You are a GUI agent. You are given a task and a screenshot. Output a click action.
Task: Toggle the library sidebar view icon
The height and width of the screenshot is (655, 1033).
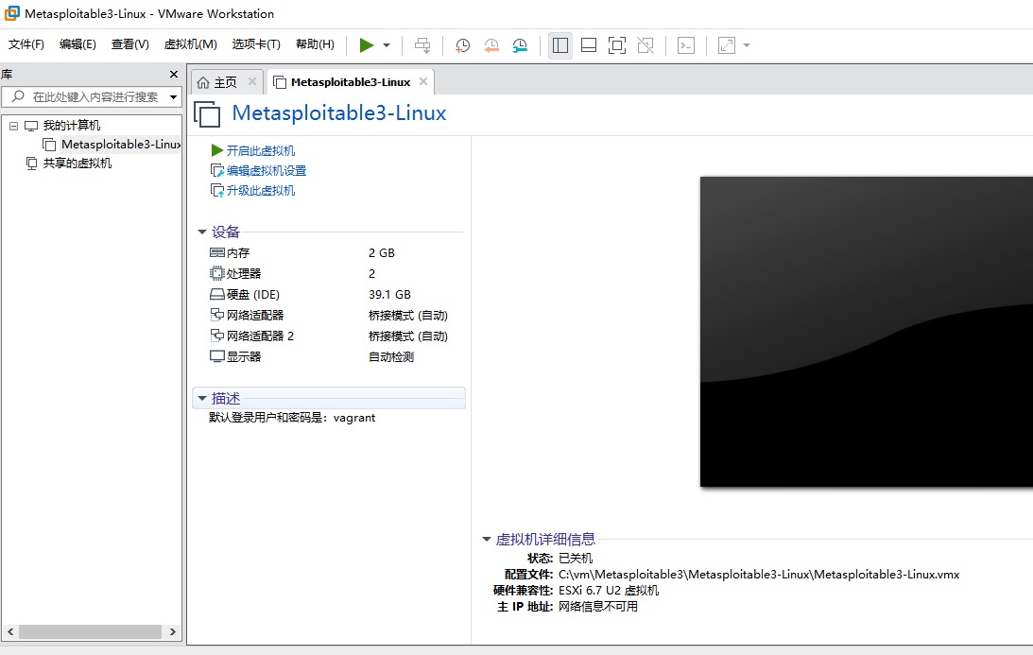click(x=560, y=45)
